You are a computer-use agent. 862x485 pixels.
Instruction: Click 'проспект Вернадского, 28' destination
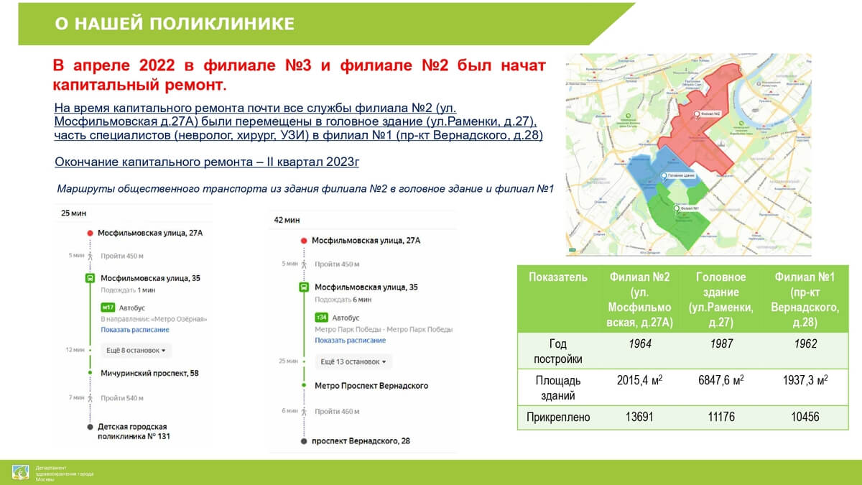[x=362, y=440]
